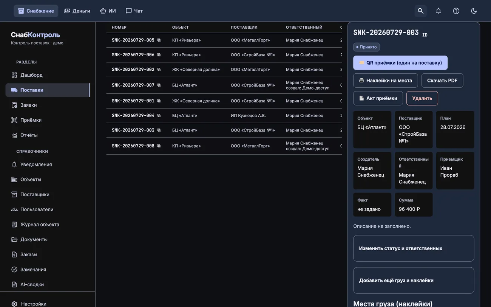Open notifications bell in top bar
The height and width of the screenshot is (307, 491).
(438, 11)
